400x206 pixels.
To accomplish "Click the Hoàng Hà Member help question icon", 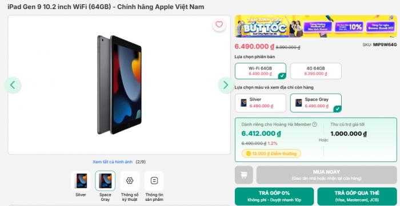I will pyautogui.click(x=314, y=124).
